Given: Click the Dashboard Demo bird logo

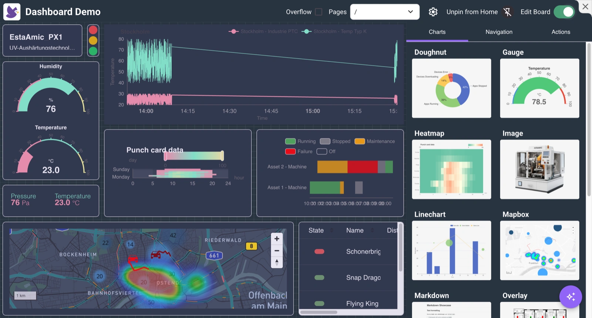Looking at the screenshot, I should pyautogui.click(x=12, y=12).
